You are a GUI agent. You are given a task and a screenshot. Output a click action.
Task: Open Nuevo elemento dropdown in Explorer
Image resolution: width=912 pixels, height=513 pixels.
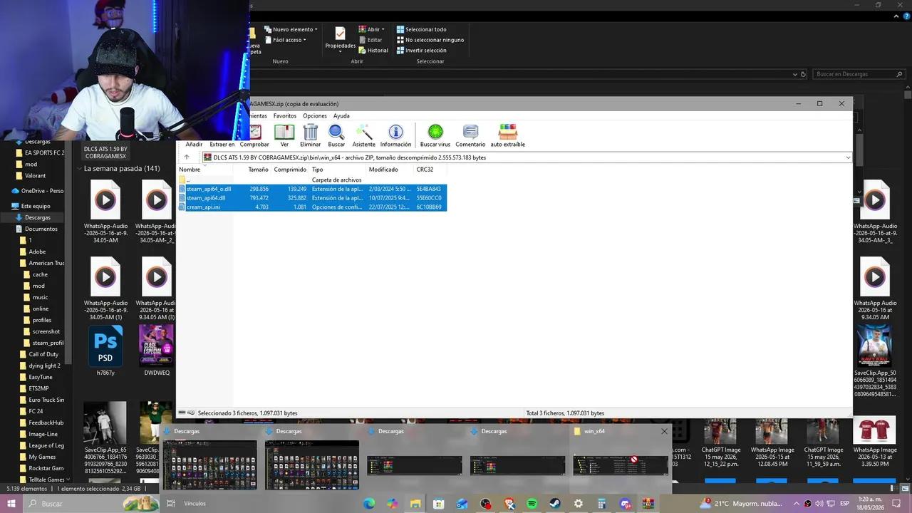pyautogui.click(x=291, y=29)
